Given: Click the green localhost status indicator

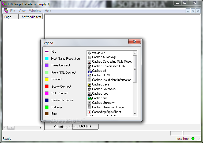Looking at the screenshot, I should pyautogui.click(x=193, y=139).
